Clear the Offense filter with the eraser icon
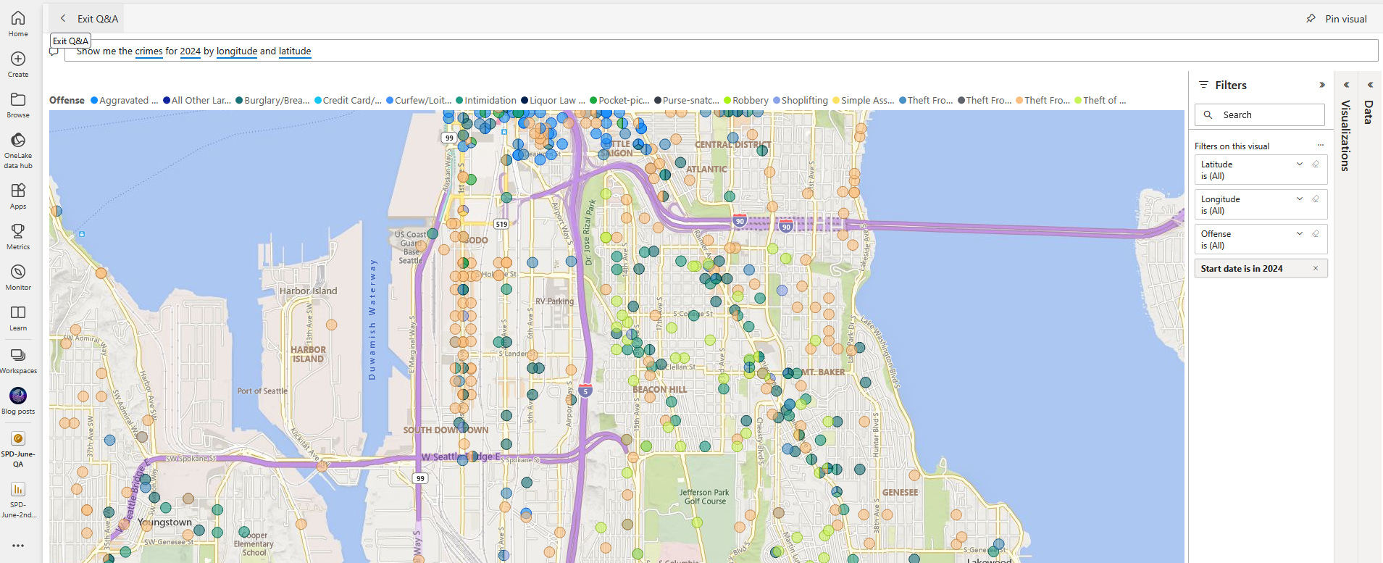The width and height of the screenshot is (1383, 563). [x=1316, y=234]
